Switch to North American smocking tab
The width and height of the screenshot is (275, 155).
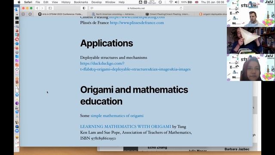113,14
